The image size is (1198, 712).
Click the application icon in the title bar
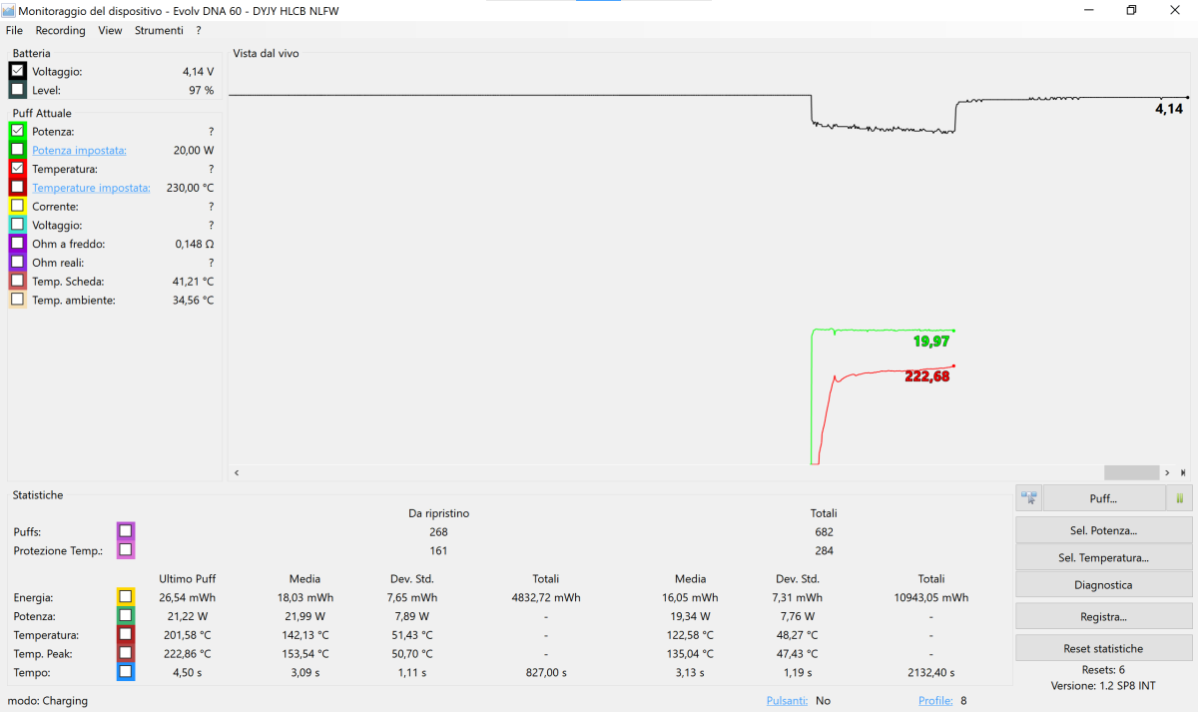(9, 10)
